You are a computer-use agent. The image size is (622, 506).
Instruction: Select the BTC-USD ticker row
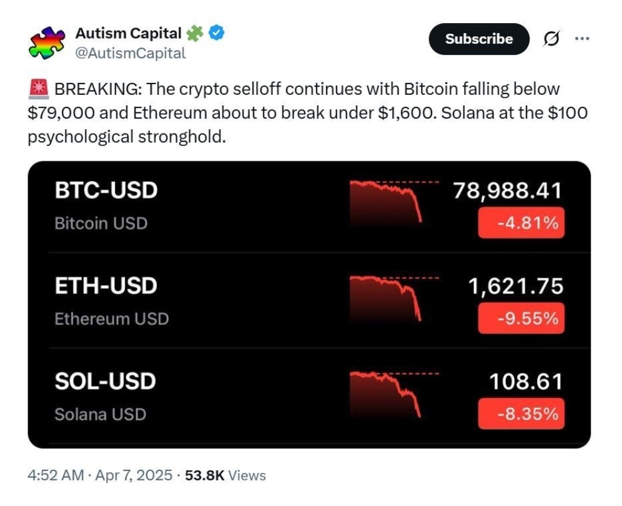pyautogui.click(x=309, y=206)
